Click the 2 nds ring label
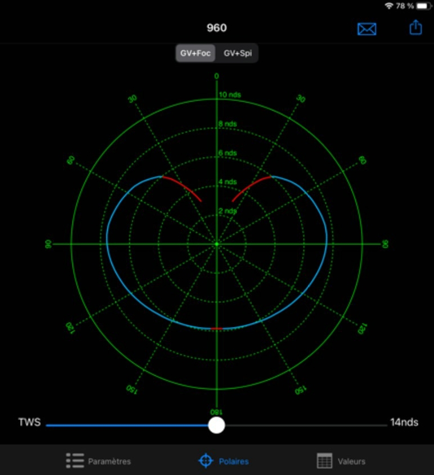434x475 pixels. [x=228, y=211]
